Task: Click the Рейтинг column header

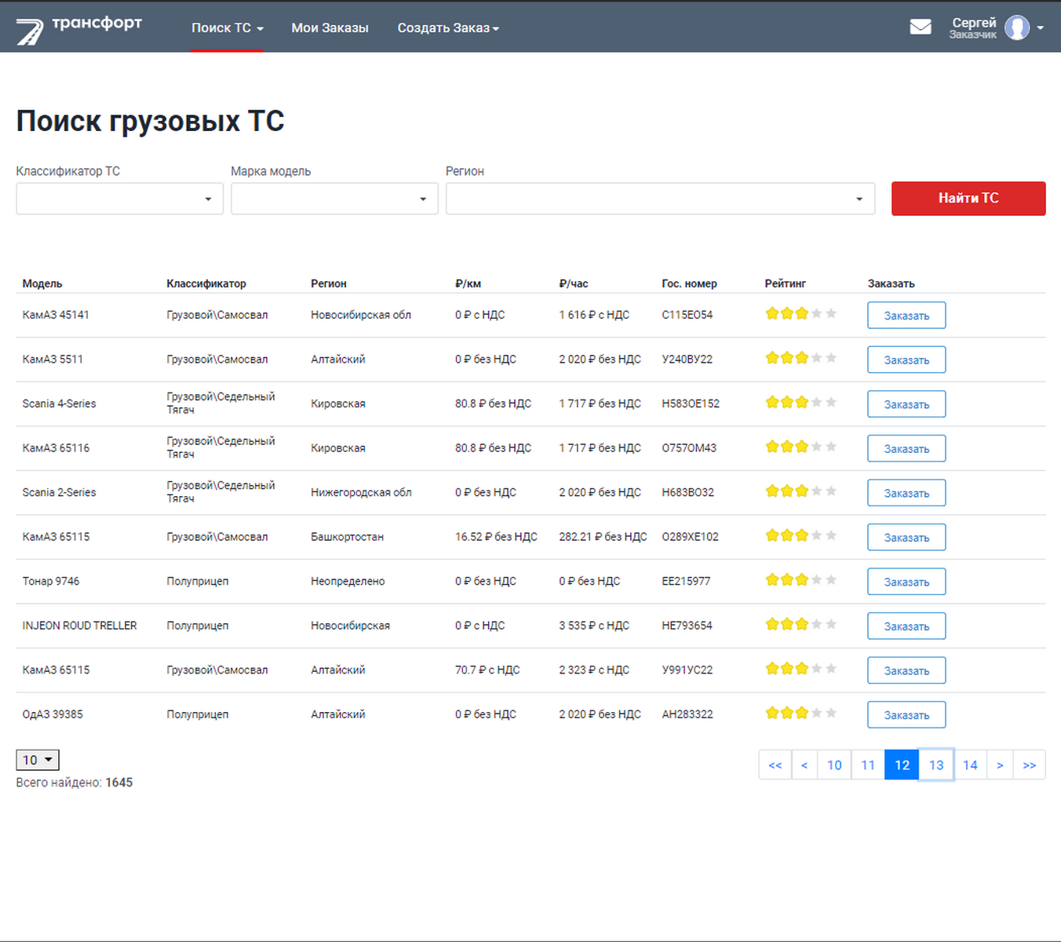Action: coord(786,283)
